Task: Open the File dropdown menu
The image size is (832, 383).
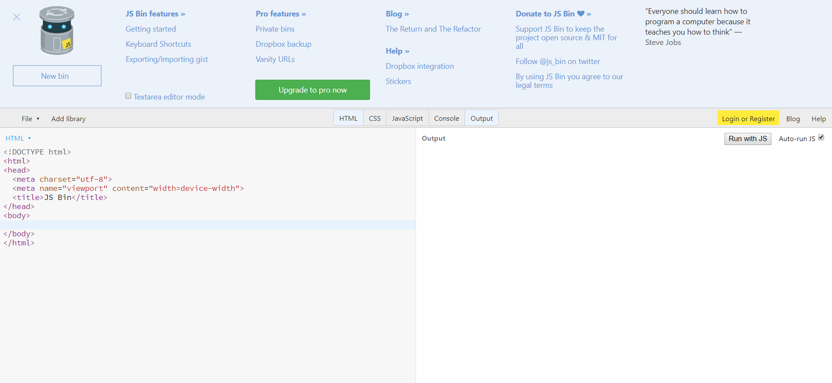Action: click(x=30, y=119)
